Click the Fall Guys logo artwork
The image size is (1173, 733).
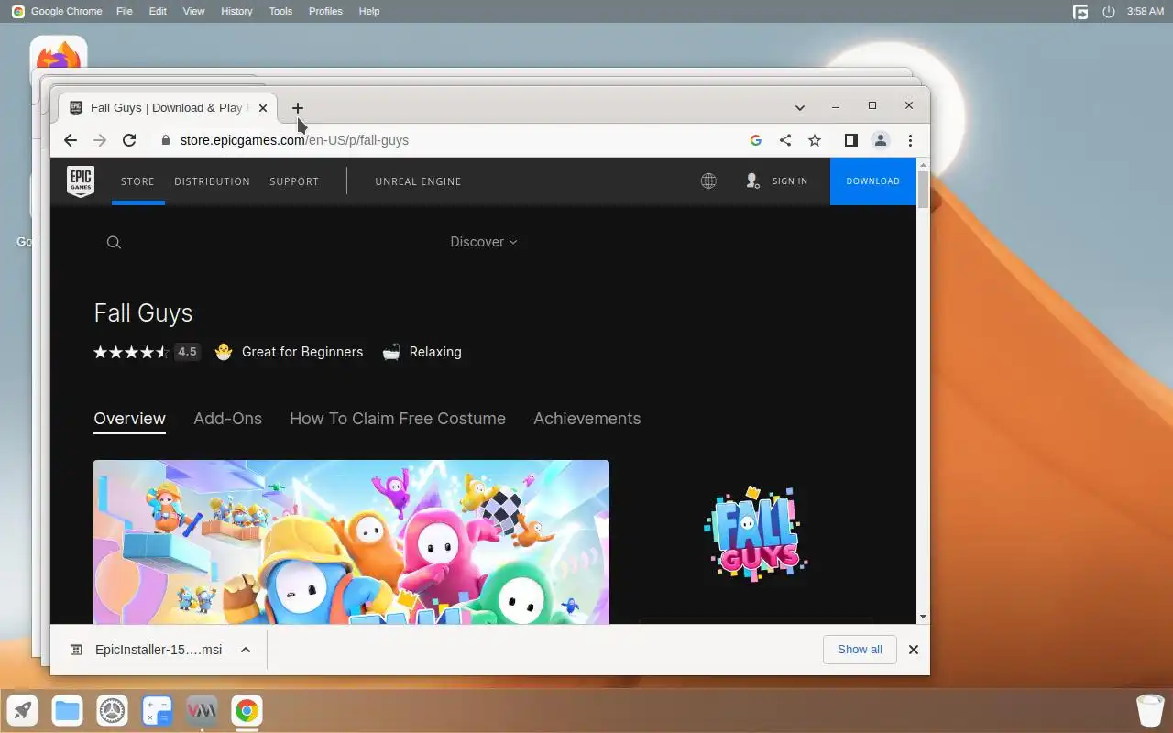756,534
